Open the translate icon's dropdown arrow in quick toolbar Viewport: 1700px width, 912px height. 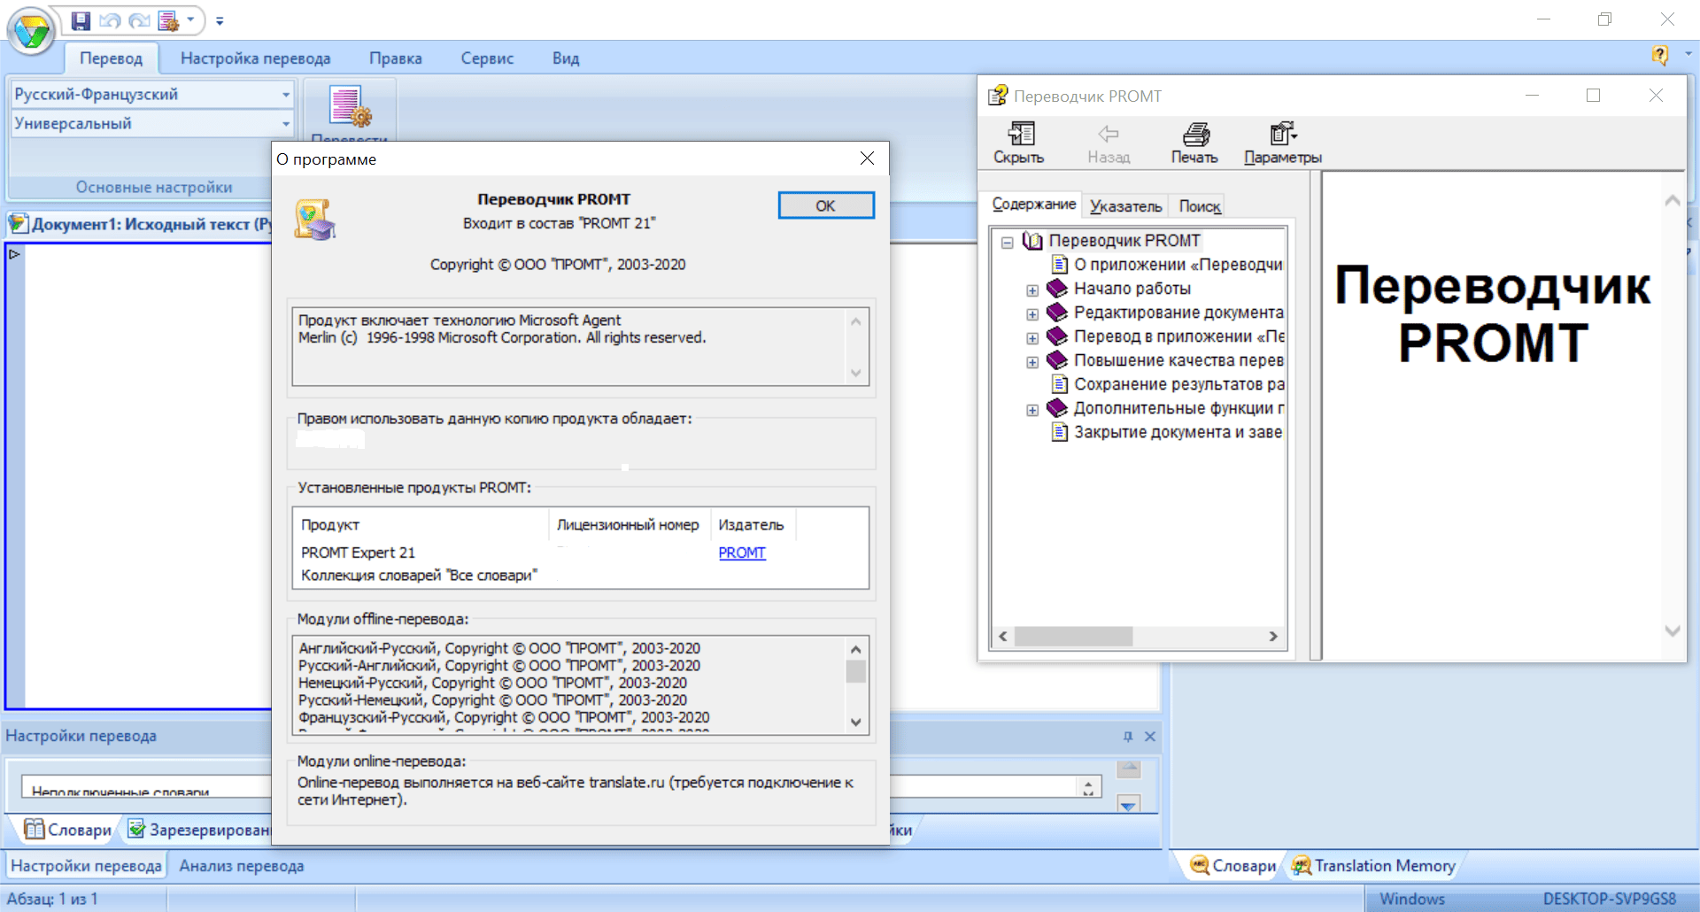[x=190, y=19]
